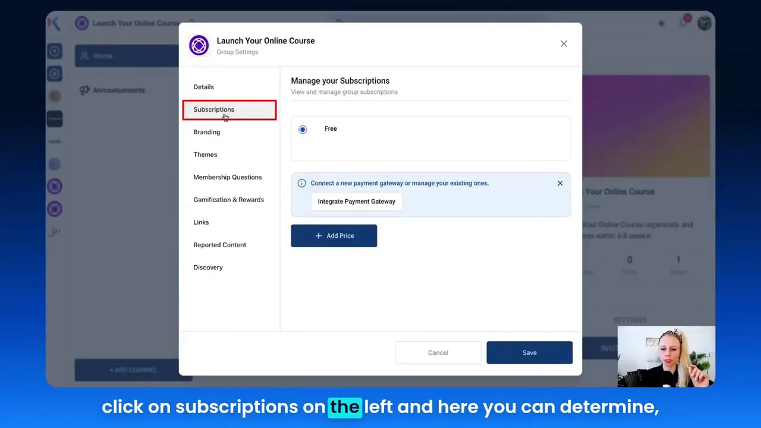Click the Cancel button

[x=438, y=353]
